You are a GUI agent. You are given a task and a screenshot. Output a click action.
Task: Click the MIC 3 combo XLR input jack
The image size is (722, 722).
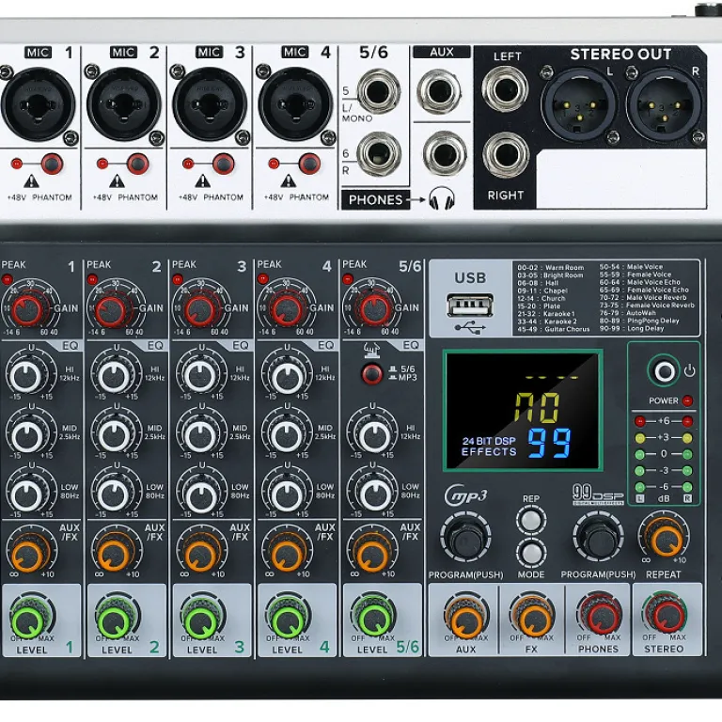click(x=210, y=104)
